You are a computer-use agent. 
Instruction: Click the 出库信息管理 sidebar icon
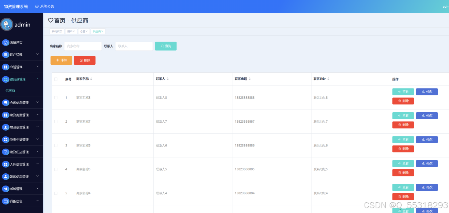[5, 176]
